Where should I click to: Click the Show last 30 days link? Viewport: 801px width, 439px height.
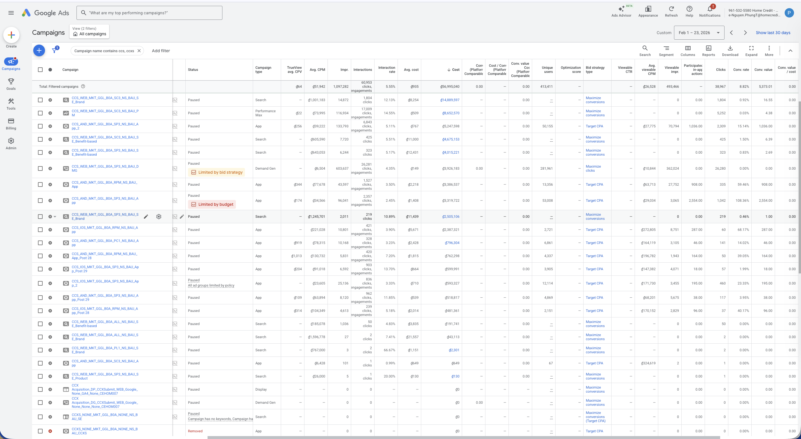coord(773,33)
